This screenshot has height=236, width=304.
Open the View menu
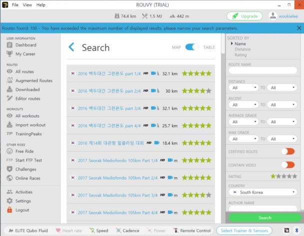click(27, 4)
